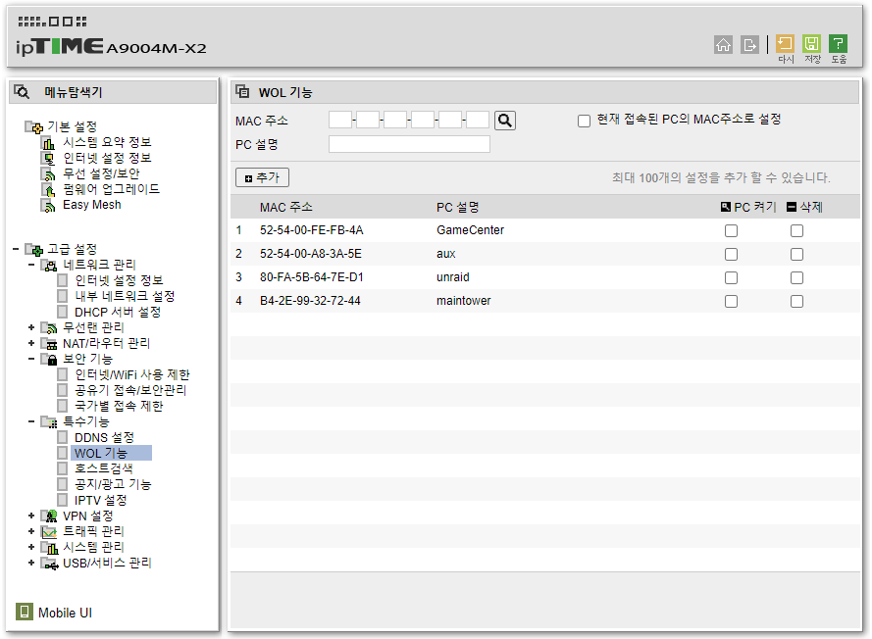This screenshot has height=639, width=872.
Task: Click the NAT/라우터 관리 folder icon
Action: tap(49, 343)
